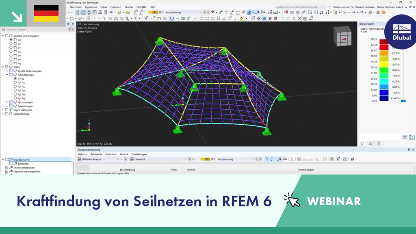This screenshot has width=416, height=234.
Task: Enable the Lagerreaktionen checkbox
Action: [x=6, y=110]
